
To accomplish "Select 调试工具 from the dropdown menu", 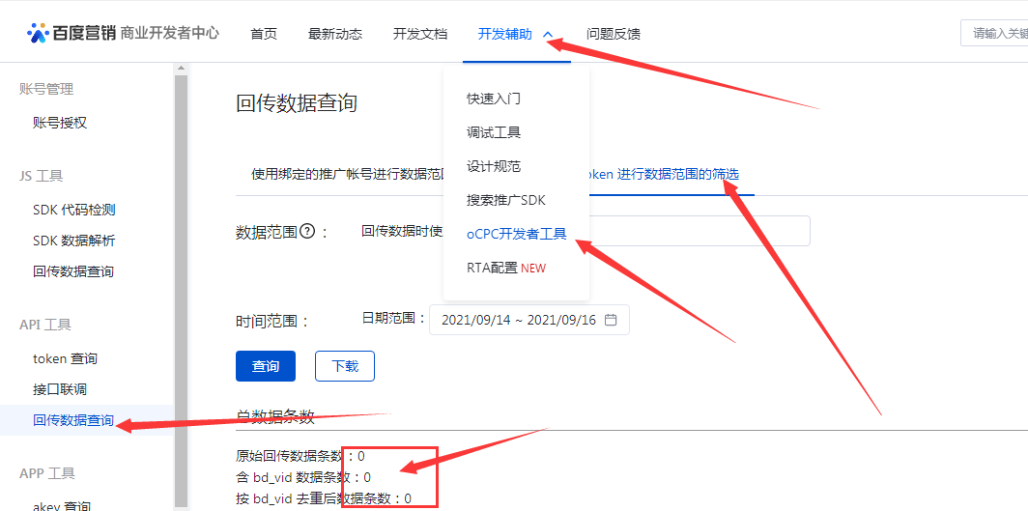I will tap(494, 133).
